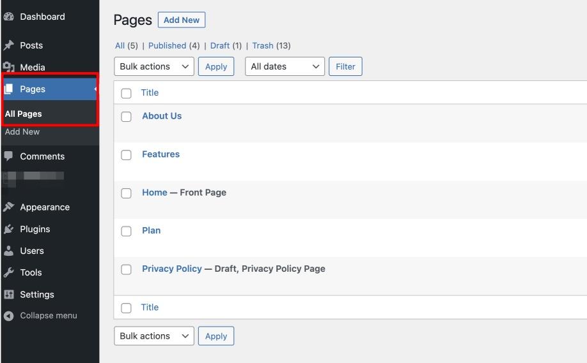Screen dimensions: 587x363
Task: Open the Comments menu item
Action: 42,156
